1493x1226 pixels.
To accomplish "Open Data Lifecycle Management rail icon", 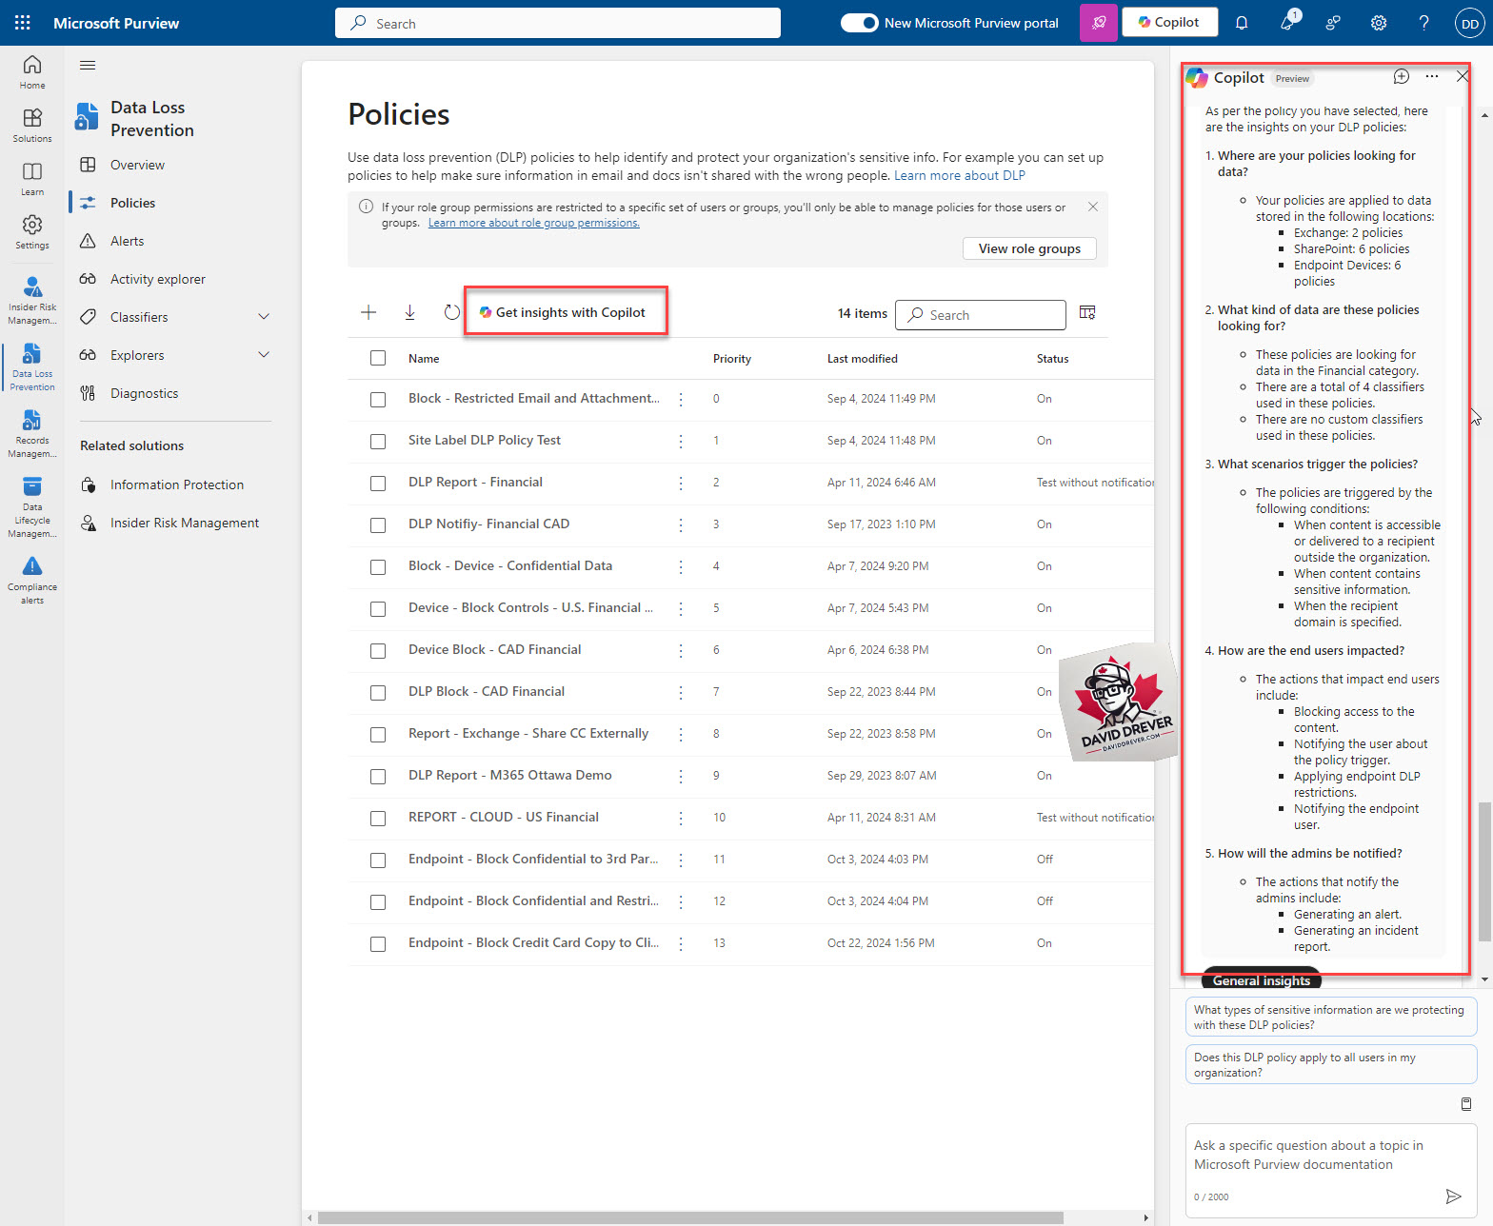I will (x=32, y=506).
